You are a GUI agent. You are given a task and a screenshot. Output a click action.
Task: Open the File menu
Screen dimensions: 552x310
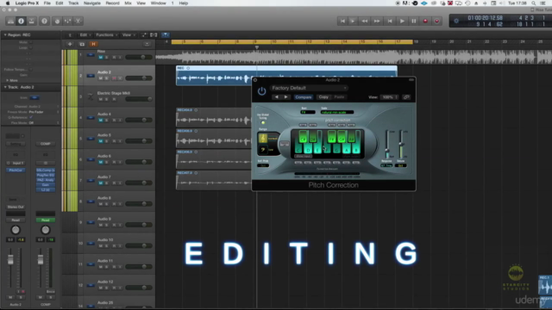pos(47,3)
